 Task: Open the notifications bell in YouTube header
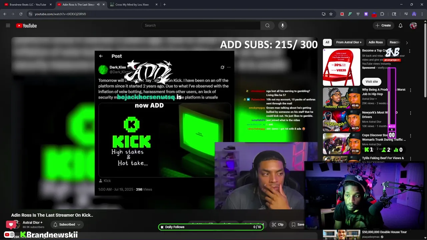click(400, 25)
